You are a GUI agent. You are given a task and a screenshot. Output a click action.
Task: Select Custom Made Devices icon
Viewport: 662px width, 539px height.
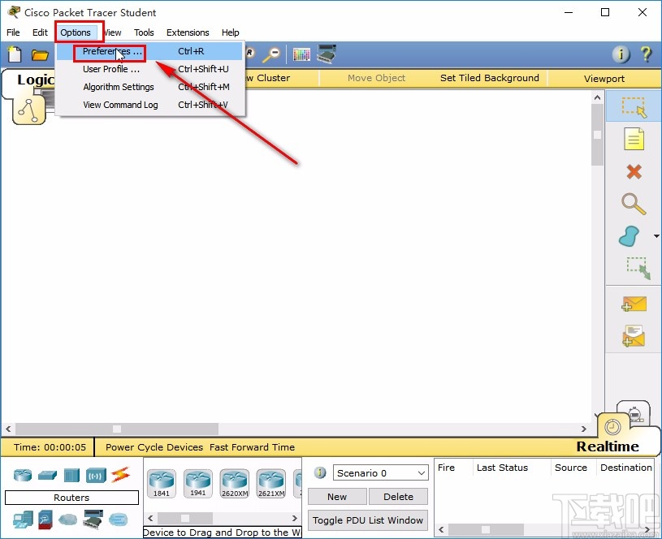93,520
